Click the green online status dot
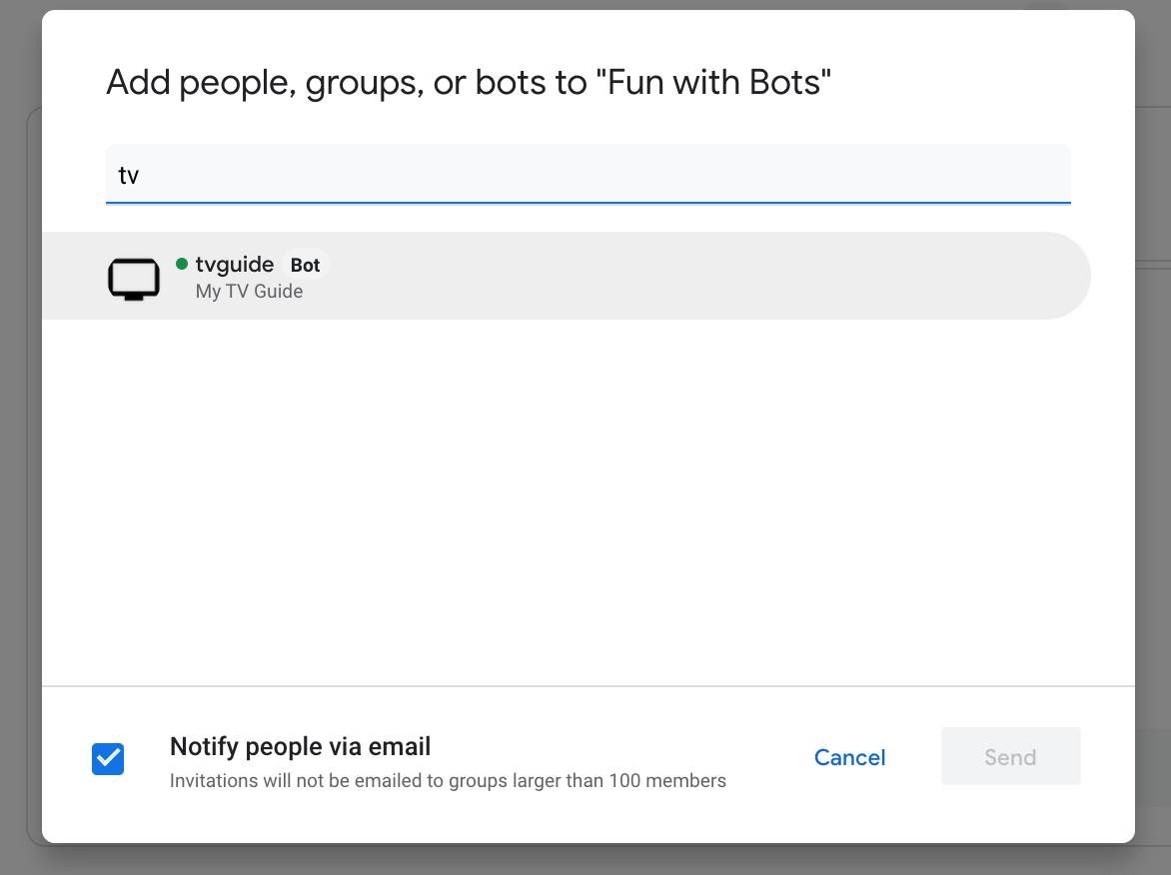 (182, 264)
